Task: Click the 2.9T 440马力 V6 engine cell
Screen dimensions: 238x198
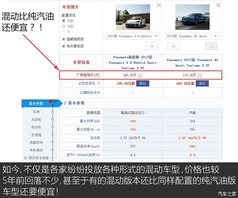Action: point(192,138)
